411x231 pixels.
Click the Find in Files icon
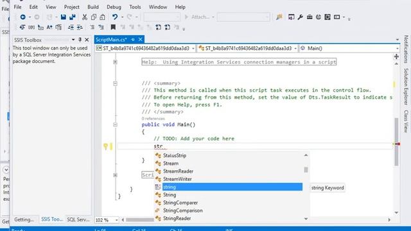pos(279,17)
